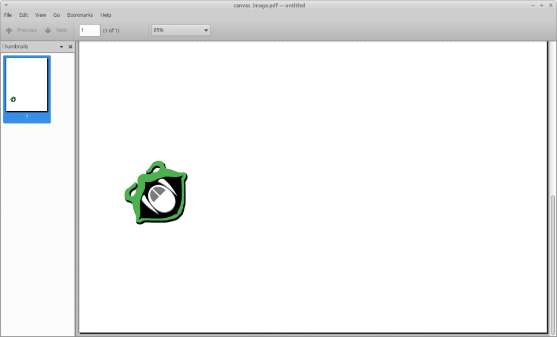557x337 pixels.
Task: Open window menu arrow in title bar
Action: coord(6,5)
